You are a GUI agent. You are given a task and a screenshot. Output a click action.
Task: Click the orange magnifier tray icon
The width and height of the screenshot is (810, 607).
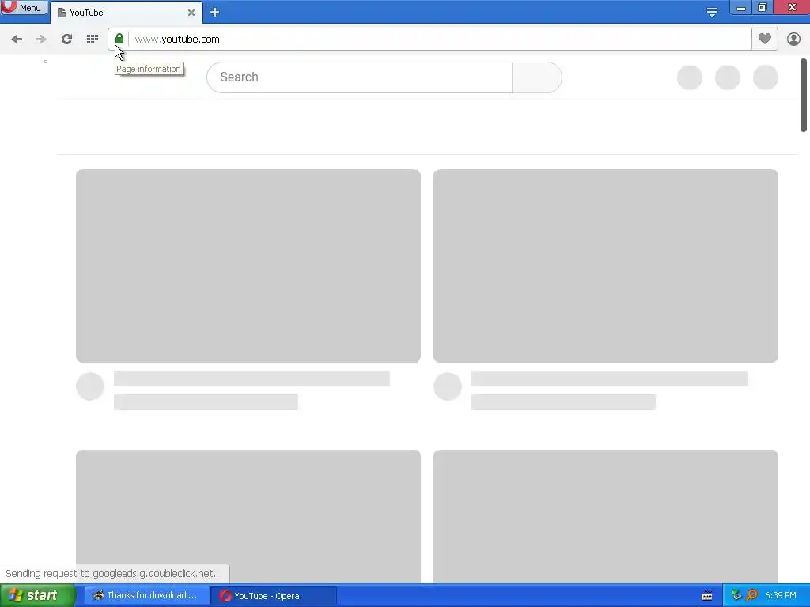click(x=751, y=596)
